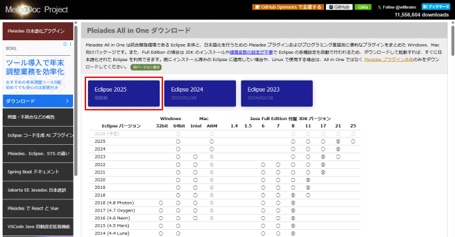This screenshot has height=237, width=455.
Task: Open Eclipse 2023 Mac Intel download circle
Action: [x=196, y=157]
